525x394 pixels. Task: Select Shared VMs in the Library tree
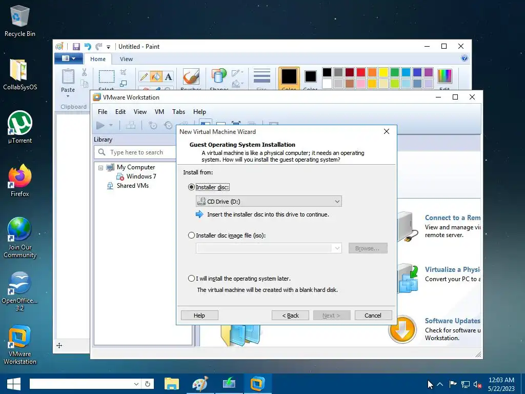(x=133, y=186)
